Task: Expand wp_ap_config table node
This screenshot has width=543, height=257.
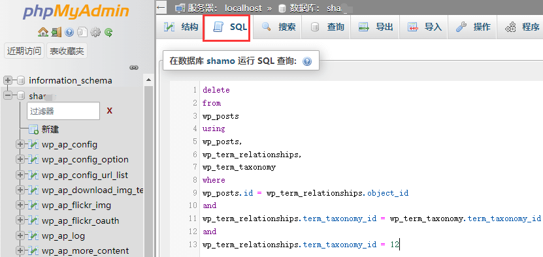Action: (x=20, y=144)
